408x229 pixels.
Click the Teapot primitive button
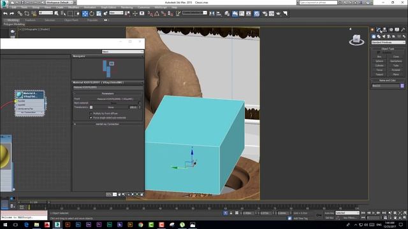(x=379, y=74)
